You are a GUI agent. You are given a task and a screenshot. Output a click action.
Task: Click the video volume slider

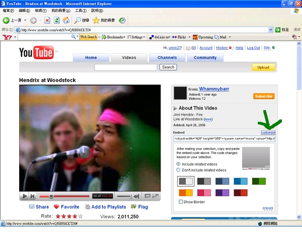125,196
